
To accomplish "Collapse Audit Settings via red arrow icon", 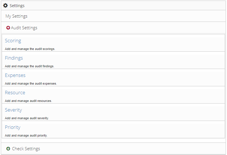I will pos(8,28).
